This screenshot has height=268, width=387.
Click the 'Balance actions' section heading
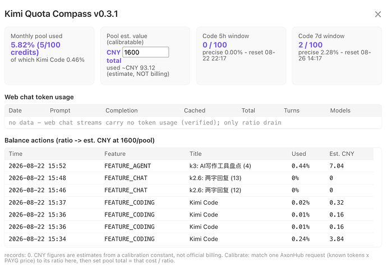(x=80, y=140)
